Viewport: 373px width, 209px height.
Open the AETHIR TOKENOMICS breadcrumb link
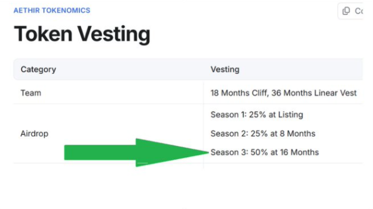point(52,10)
